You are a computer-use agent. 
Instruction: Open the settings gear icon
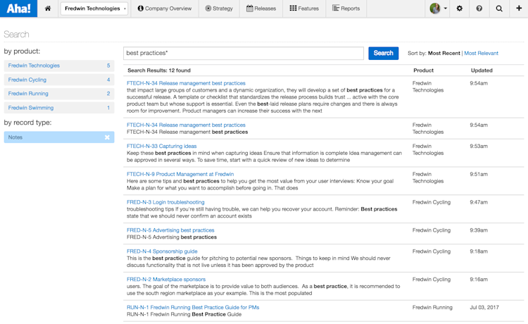point(459,8)
